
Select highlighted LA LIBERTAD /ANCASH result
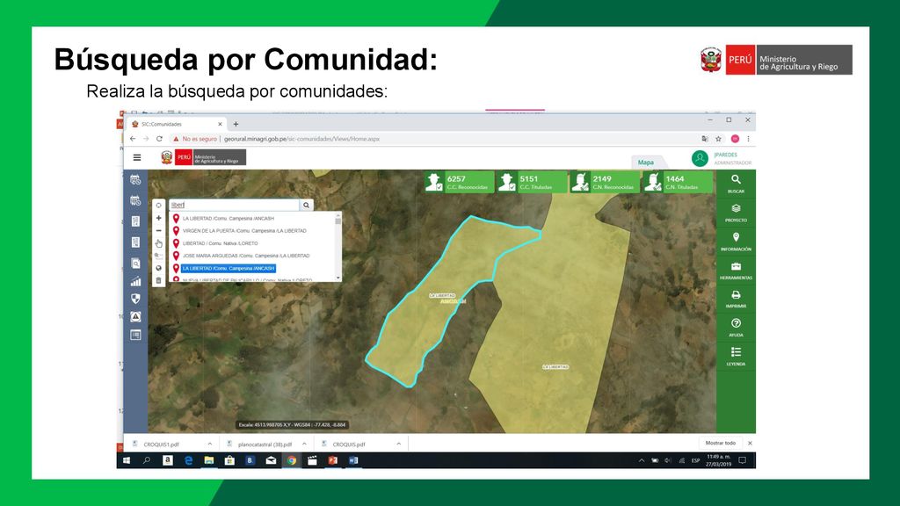point(229,269)
